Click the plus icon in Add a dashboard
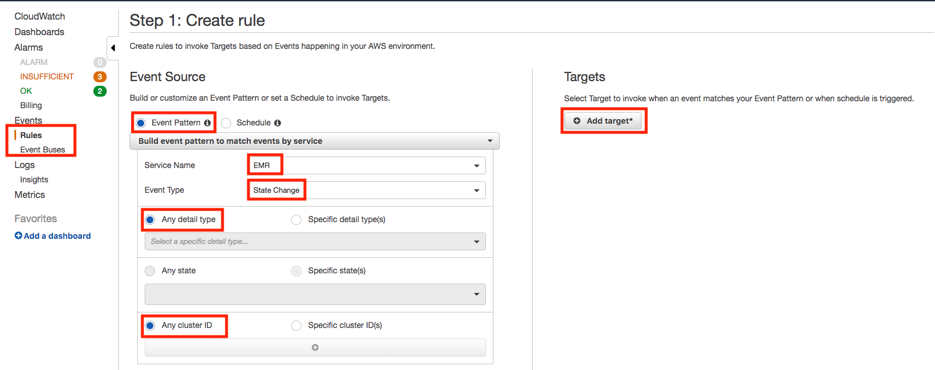Screen dimensions: 935x370 [18, 236]
